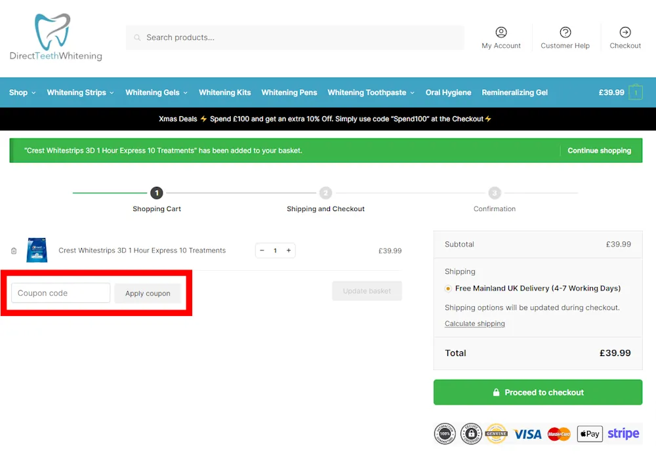Open Crest Whitestrips 3D product name link
656x459 pixels.
(142, 250)
